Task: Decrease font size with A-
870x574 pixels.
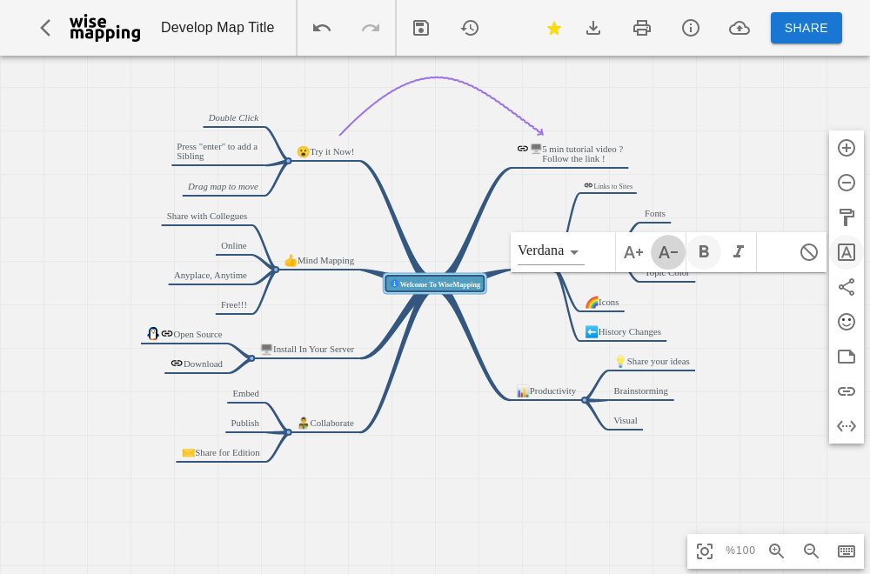Action: tap(668, 252)
